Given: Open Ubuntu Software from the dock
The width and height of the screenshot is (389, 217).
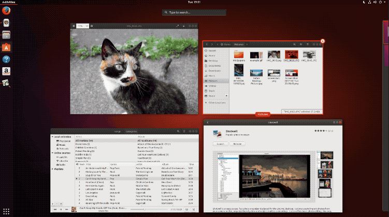Looking at the screenshot, I should click(6, 48).
